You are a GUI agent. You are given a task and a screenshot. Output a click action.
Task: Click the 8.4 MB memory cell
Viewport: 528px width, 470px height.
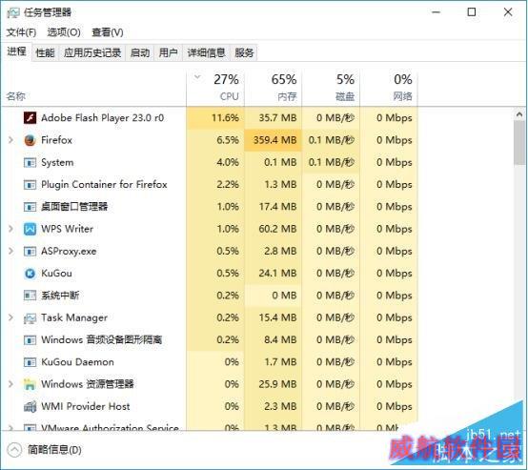(x=274, y=340)
